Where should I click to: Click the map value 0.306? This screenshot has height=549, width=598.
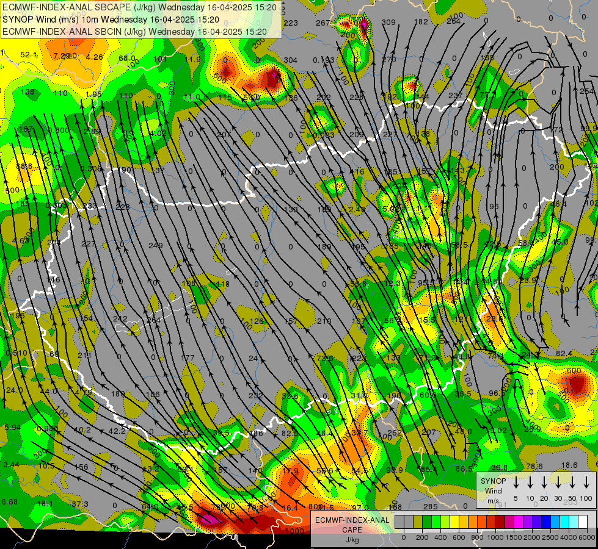tap(91, 169)
